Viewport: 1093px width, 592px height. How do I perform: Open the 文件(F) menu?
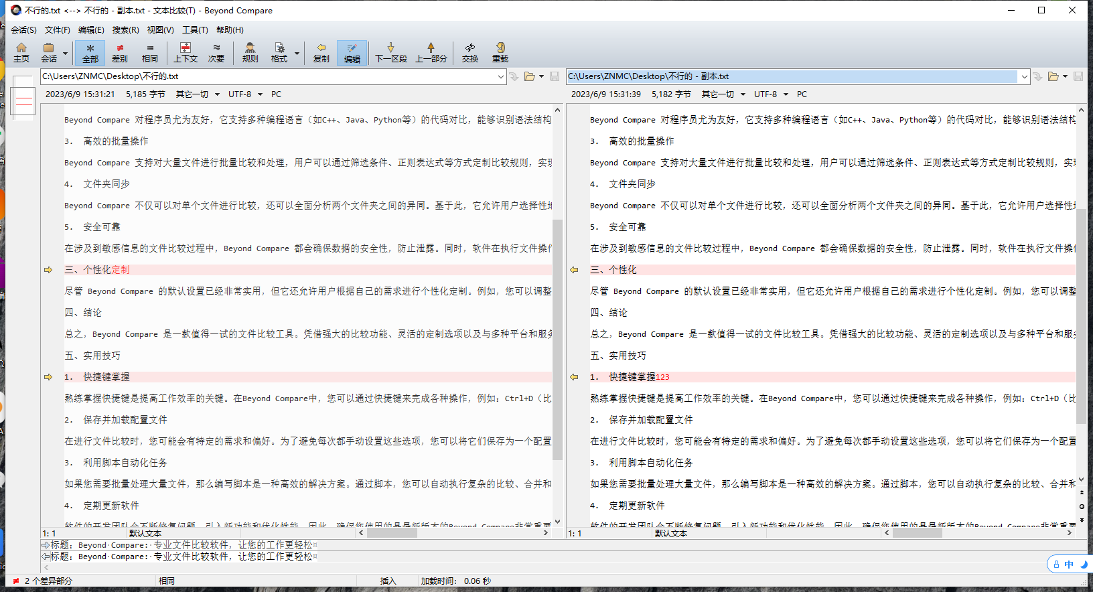pos(57,29)
